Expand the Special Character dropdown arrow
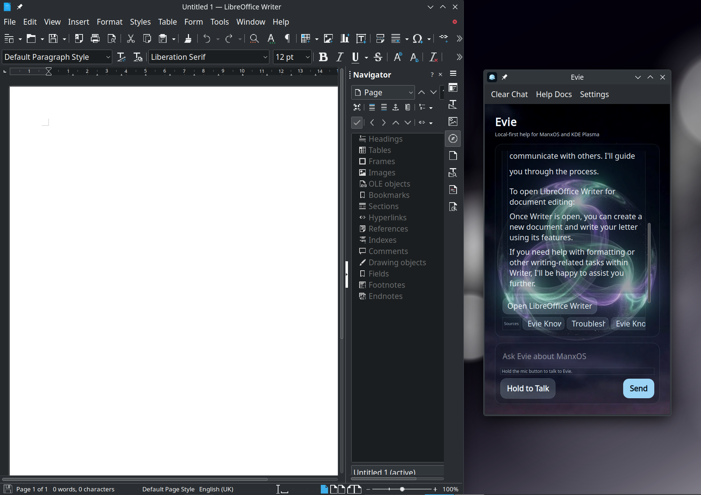The height and width of the screenshot is (495, 701). [x=429, y=39]
